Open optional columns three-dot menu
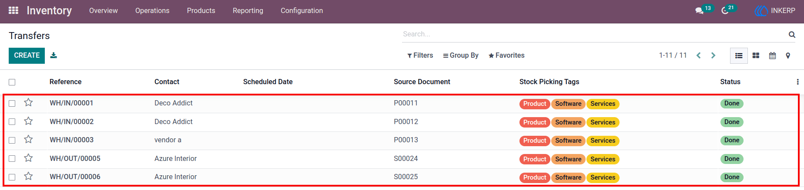This screenshot has width=804, height=190. point(797,82)
